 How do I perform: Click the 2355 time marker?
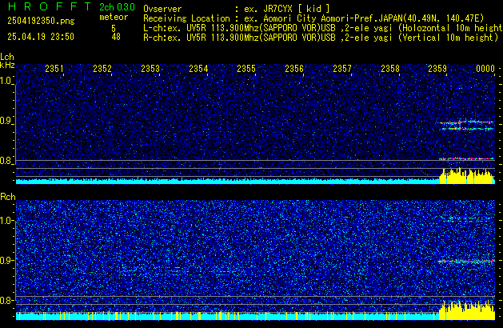(246, 69)
